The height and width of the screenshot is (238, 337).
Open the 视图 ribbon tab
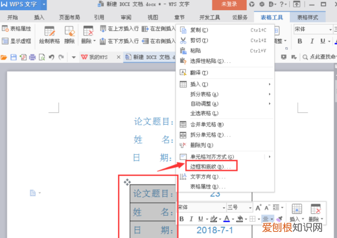pos(153,17)
